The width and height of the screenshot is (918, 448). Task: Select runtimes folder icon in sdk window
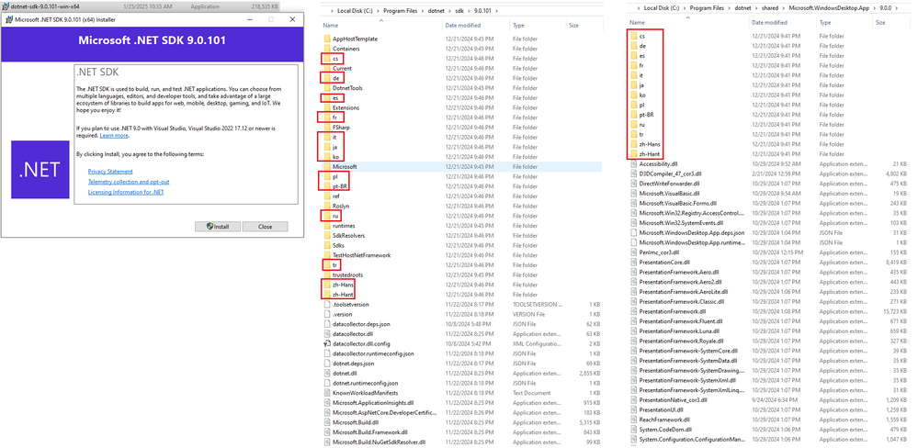[327, 226]
